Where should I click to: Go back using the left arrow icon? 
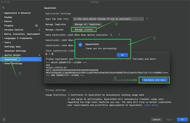(x=181, y=8)
